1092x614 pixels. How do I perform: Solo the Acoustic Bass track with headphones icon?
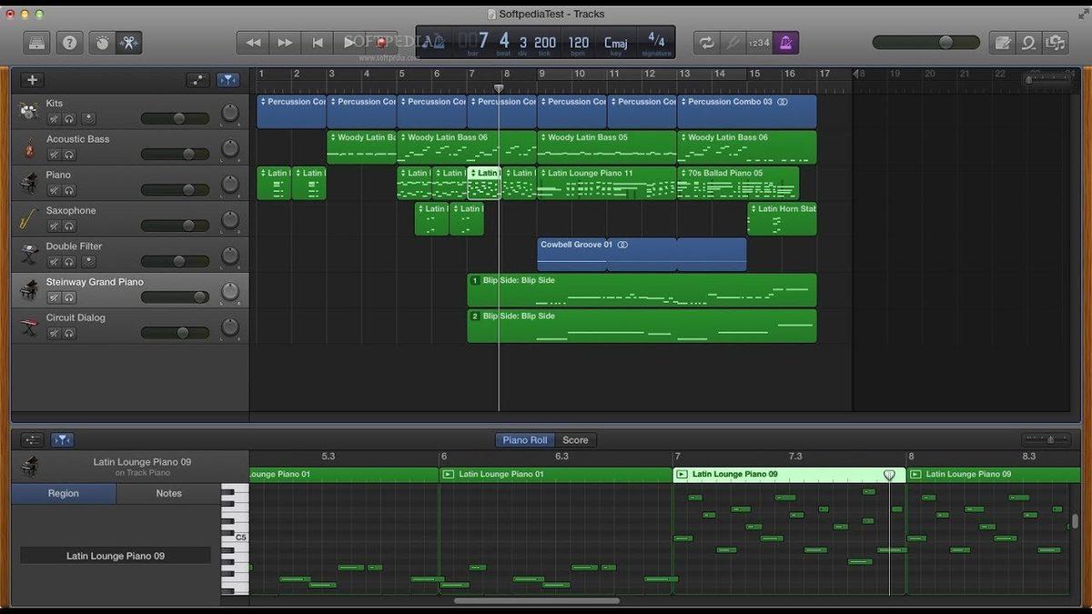point(69,153)
